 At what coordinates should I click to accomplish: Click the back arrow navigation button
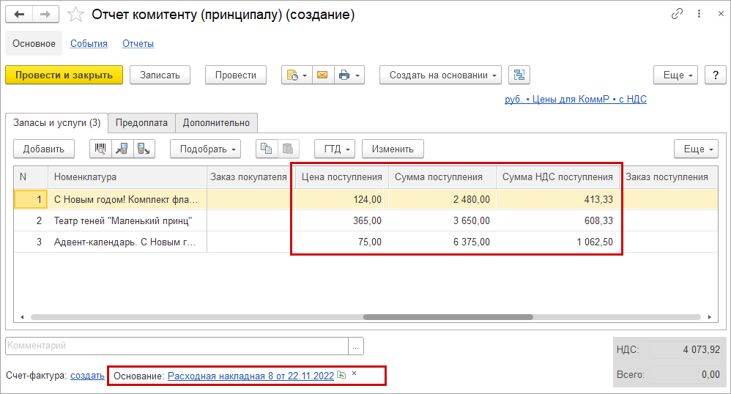(18, 15)
